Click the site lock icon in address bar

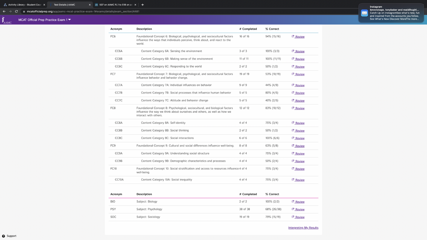pos(24,11)
